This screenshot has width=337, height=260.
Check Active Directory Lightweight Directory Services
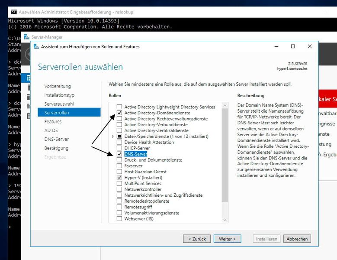click(x=119, y=107)
